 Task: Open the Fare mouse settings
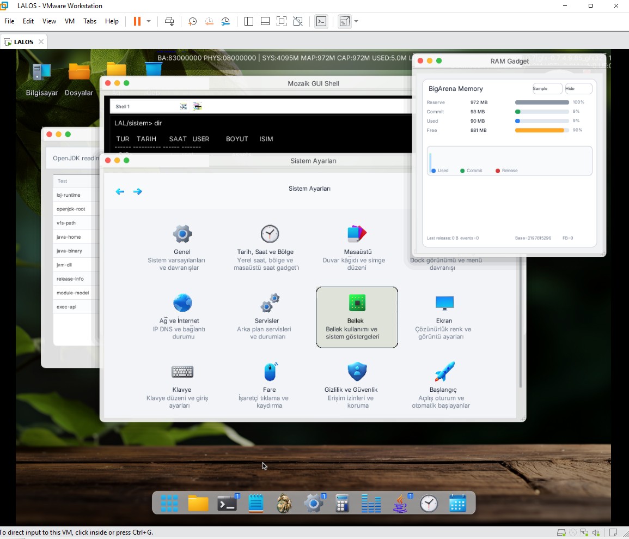270,372
